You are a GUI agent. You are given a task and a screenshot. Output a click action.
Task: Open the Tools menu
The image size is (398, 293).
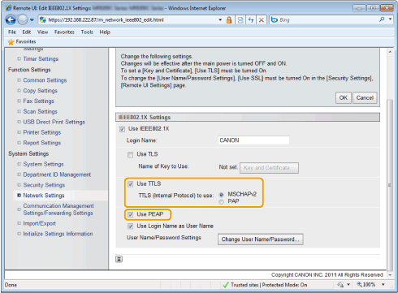[87, 32]
